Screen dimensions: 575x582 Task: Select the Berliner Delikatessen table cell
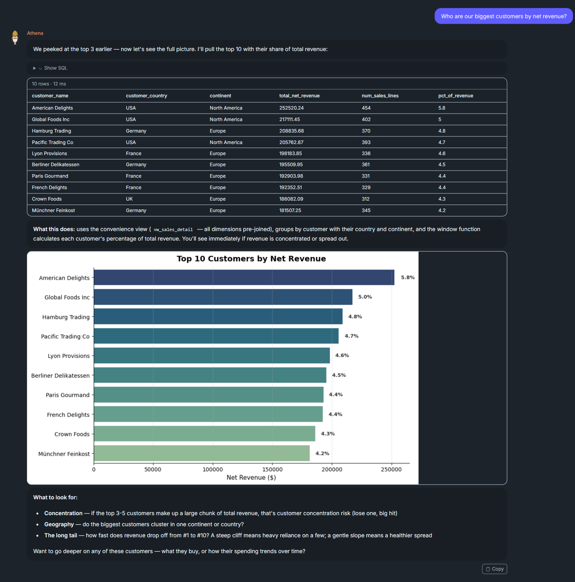point(55,165)
